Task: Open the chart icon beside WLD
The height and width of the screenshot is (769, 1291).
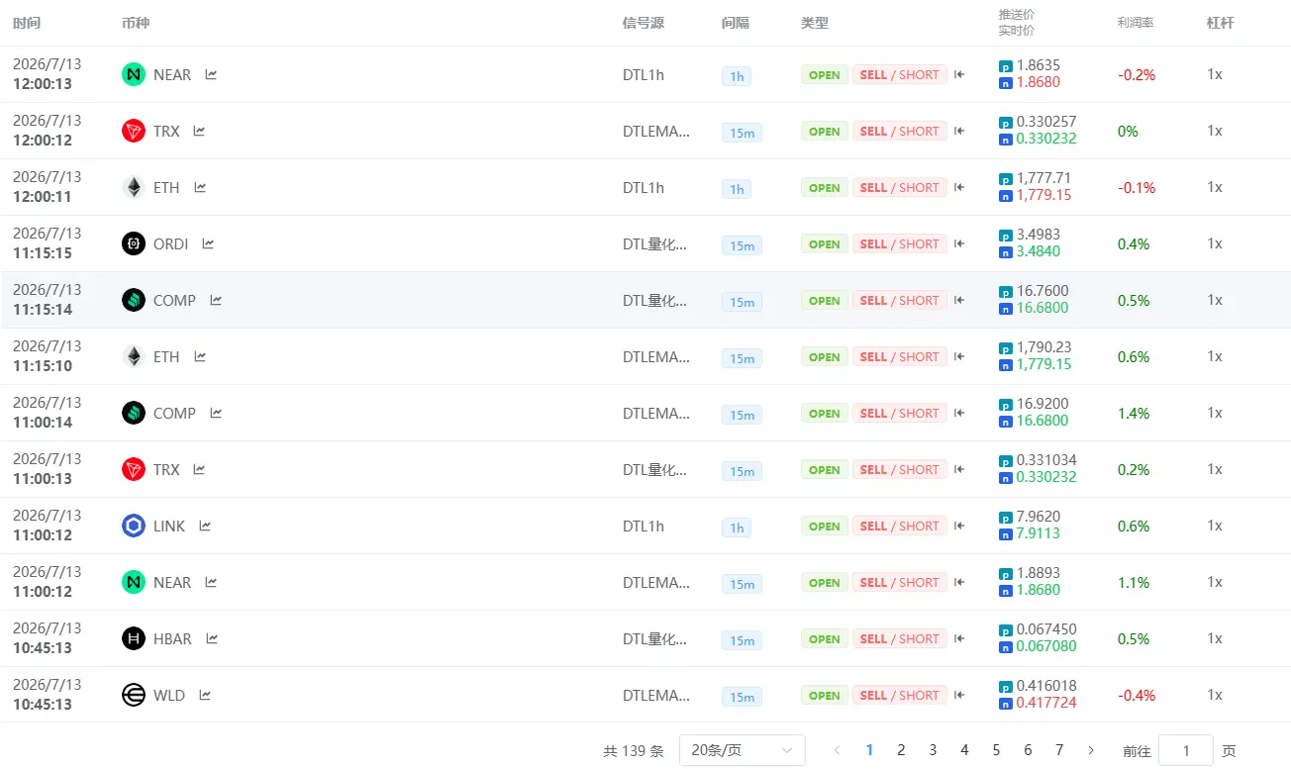Action: 205,695
